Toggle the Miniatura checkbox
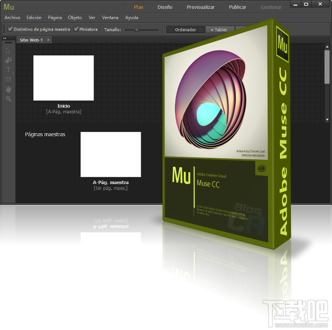 (76, 29)
